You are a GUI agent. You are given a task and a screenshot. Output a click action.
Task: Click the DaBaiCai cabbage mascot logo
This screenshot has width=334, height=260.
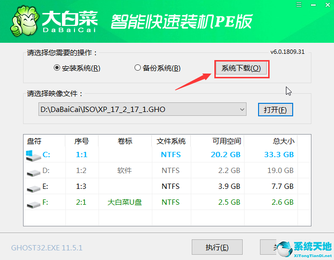click(25, 21)
